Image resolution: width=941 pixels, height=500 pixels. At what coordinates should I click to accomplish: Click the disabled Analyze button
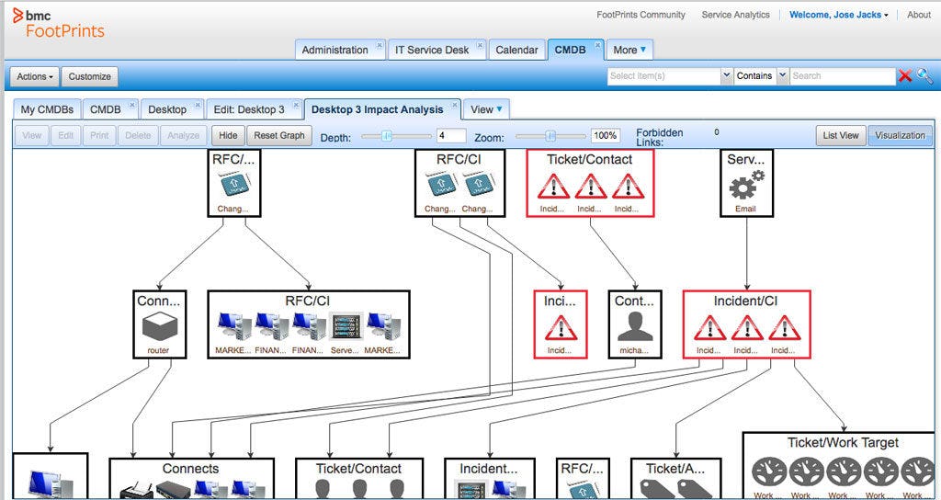click(x=183, y=135)
